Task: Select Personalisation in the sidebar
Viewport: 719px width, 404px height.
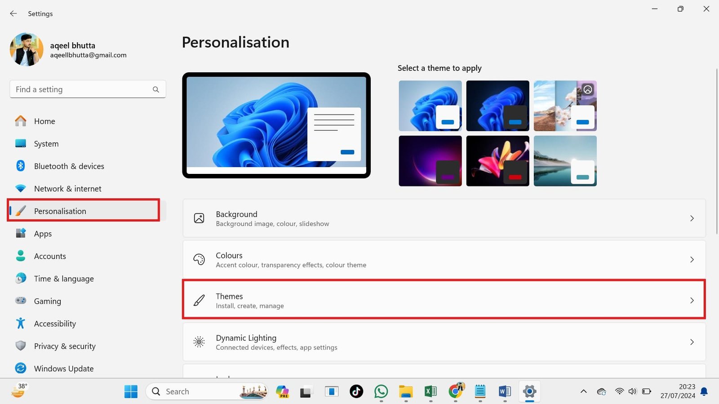Action: [88, 211]
